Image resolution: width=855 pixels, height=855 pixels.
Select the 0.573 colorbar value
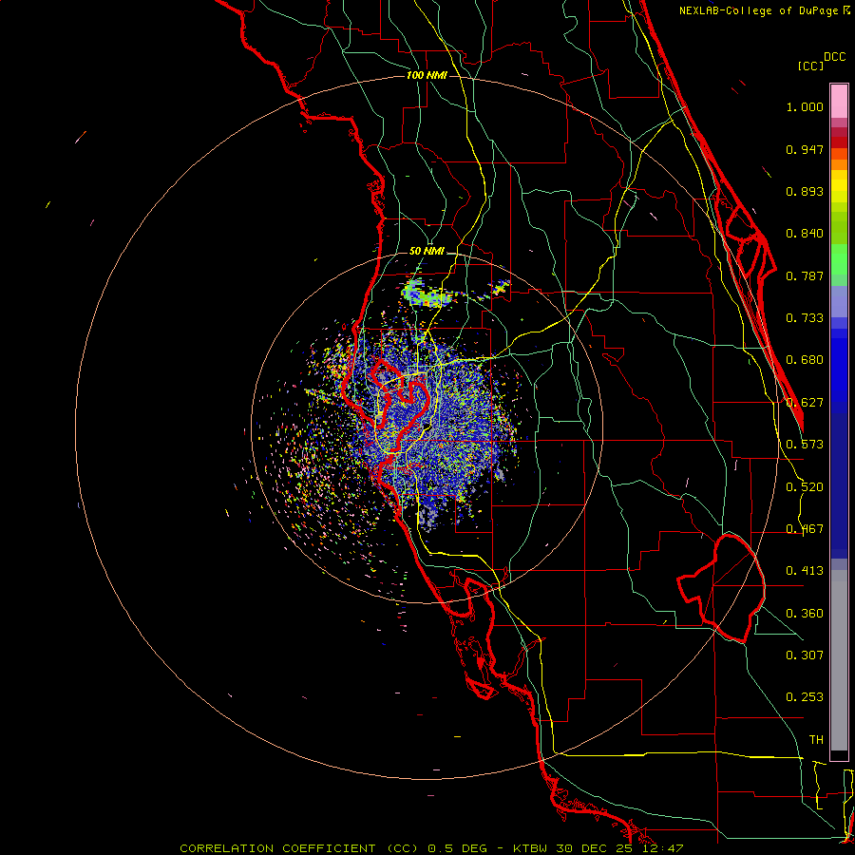pos(805,445)
